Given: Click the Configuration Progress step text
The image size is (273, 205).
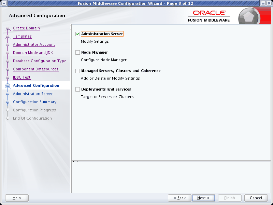Looking at the screenshot, I should pos(34,110).
